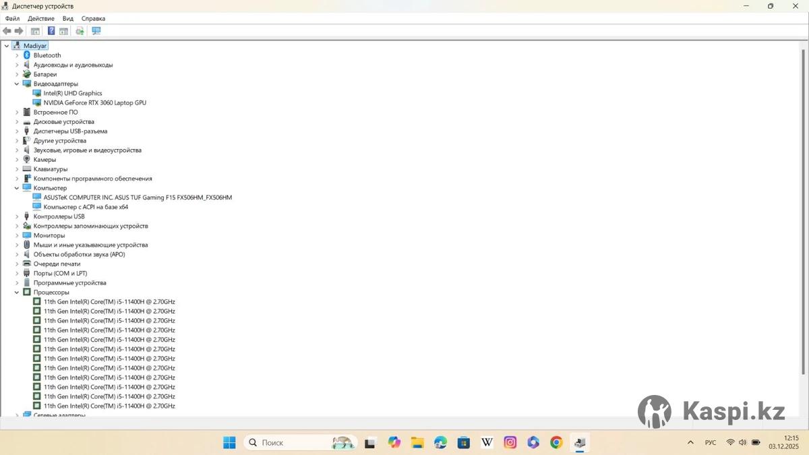Expand the Контроллеры USB node

click(17, 217)
